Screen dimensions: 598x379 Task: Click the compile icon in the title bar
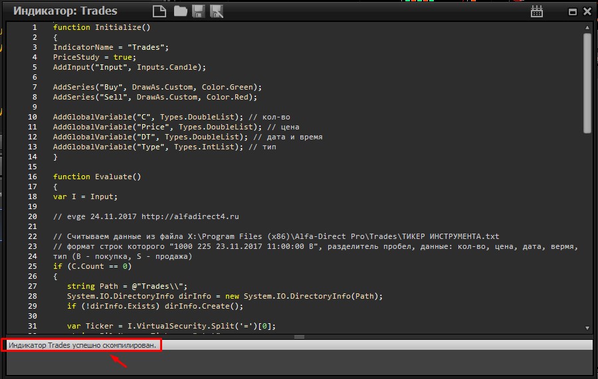(538, 11)
